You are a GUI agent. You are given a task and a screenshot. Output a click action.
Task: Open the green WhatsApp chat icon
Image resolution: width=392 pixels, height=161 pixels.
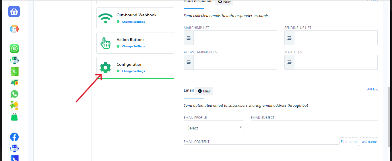pyautogui.click(x=14, y=94)
